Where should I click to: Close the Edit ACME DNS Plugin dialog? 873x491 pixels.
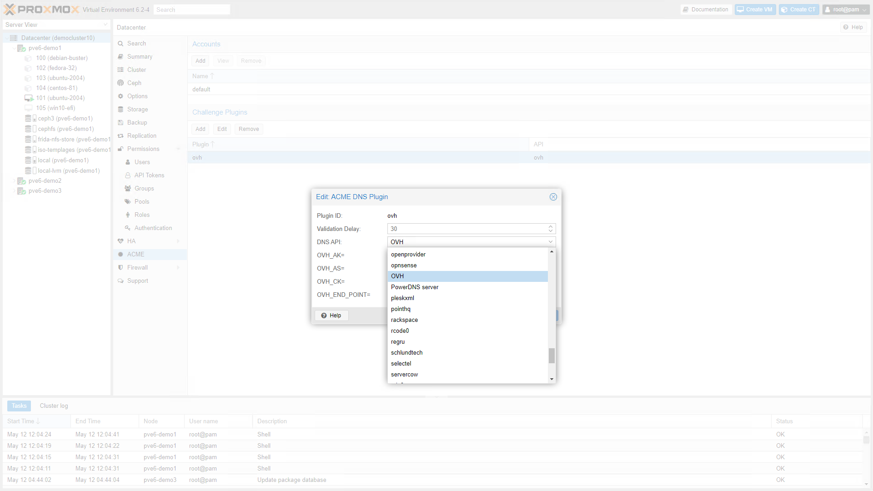[553, 197]
